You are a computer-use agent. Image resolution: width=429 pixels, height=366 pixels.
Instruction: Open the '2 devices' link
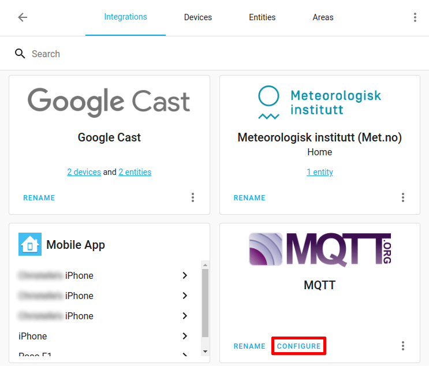point(84,172)
